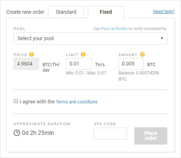Click the 'Min: 0.01 - Max: 0.07' hint
This screenshot has width=181, height=158.
[x=86, y=73]
